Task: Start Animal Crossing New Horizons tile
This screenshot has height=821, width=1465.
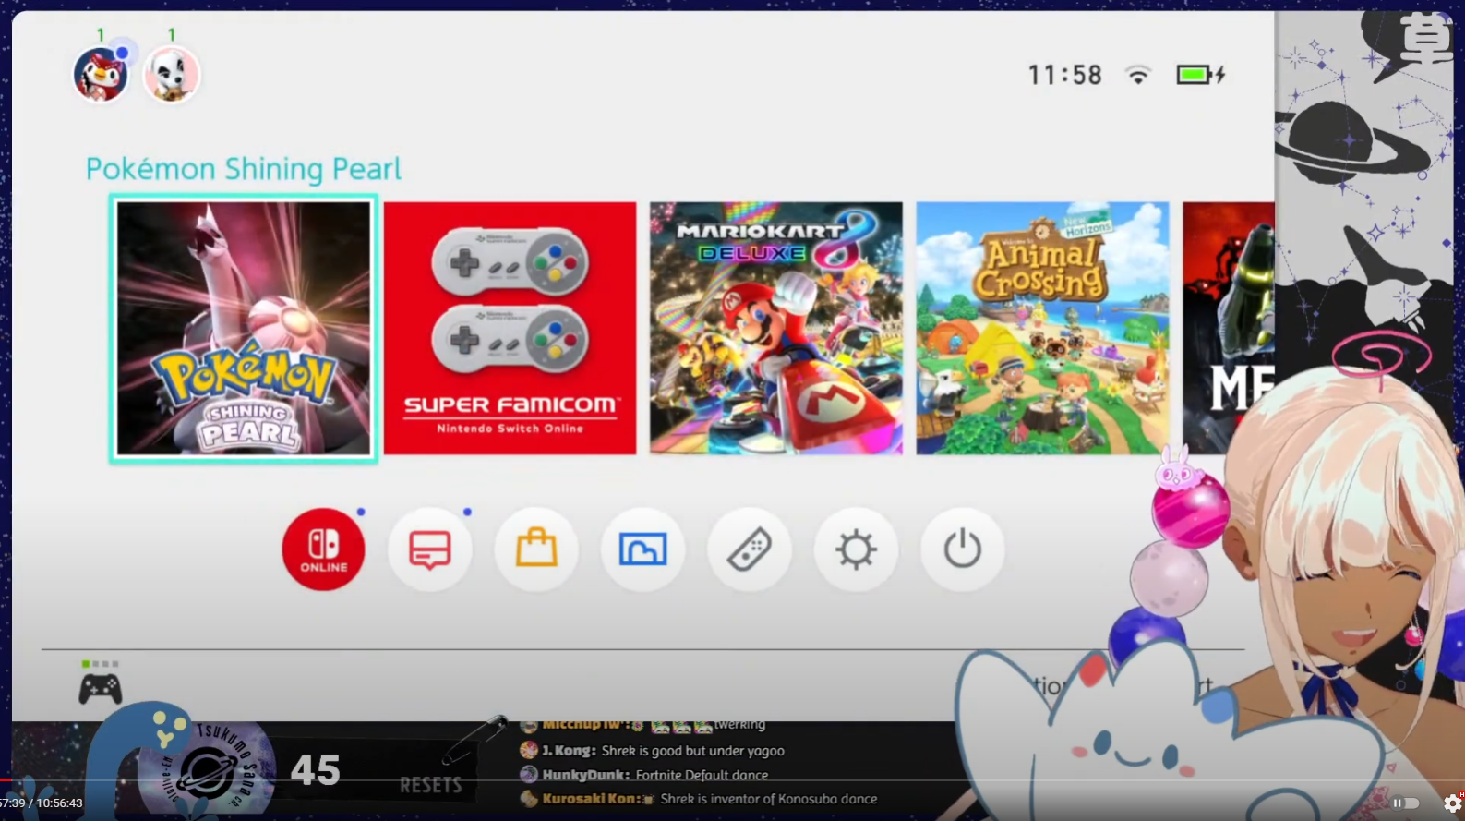Action: point(1042,328)
